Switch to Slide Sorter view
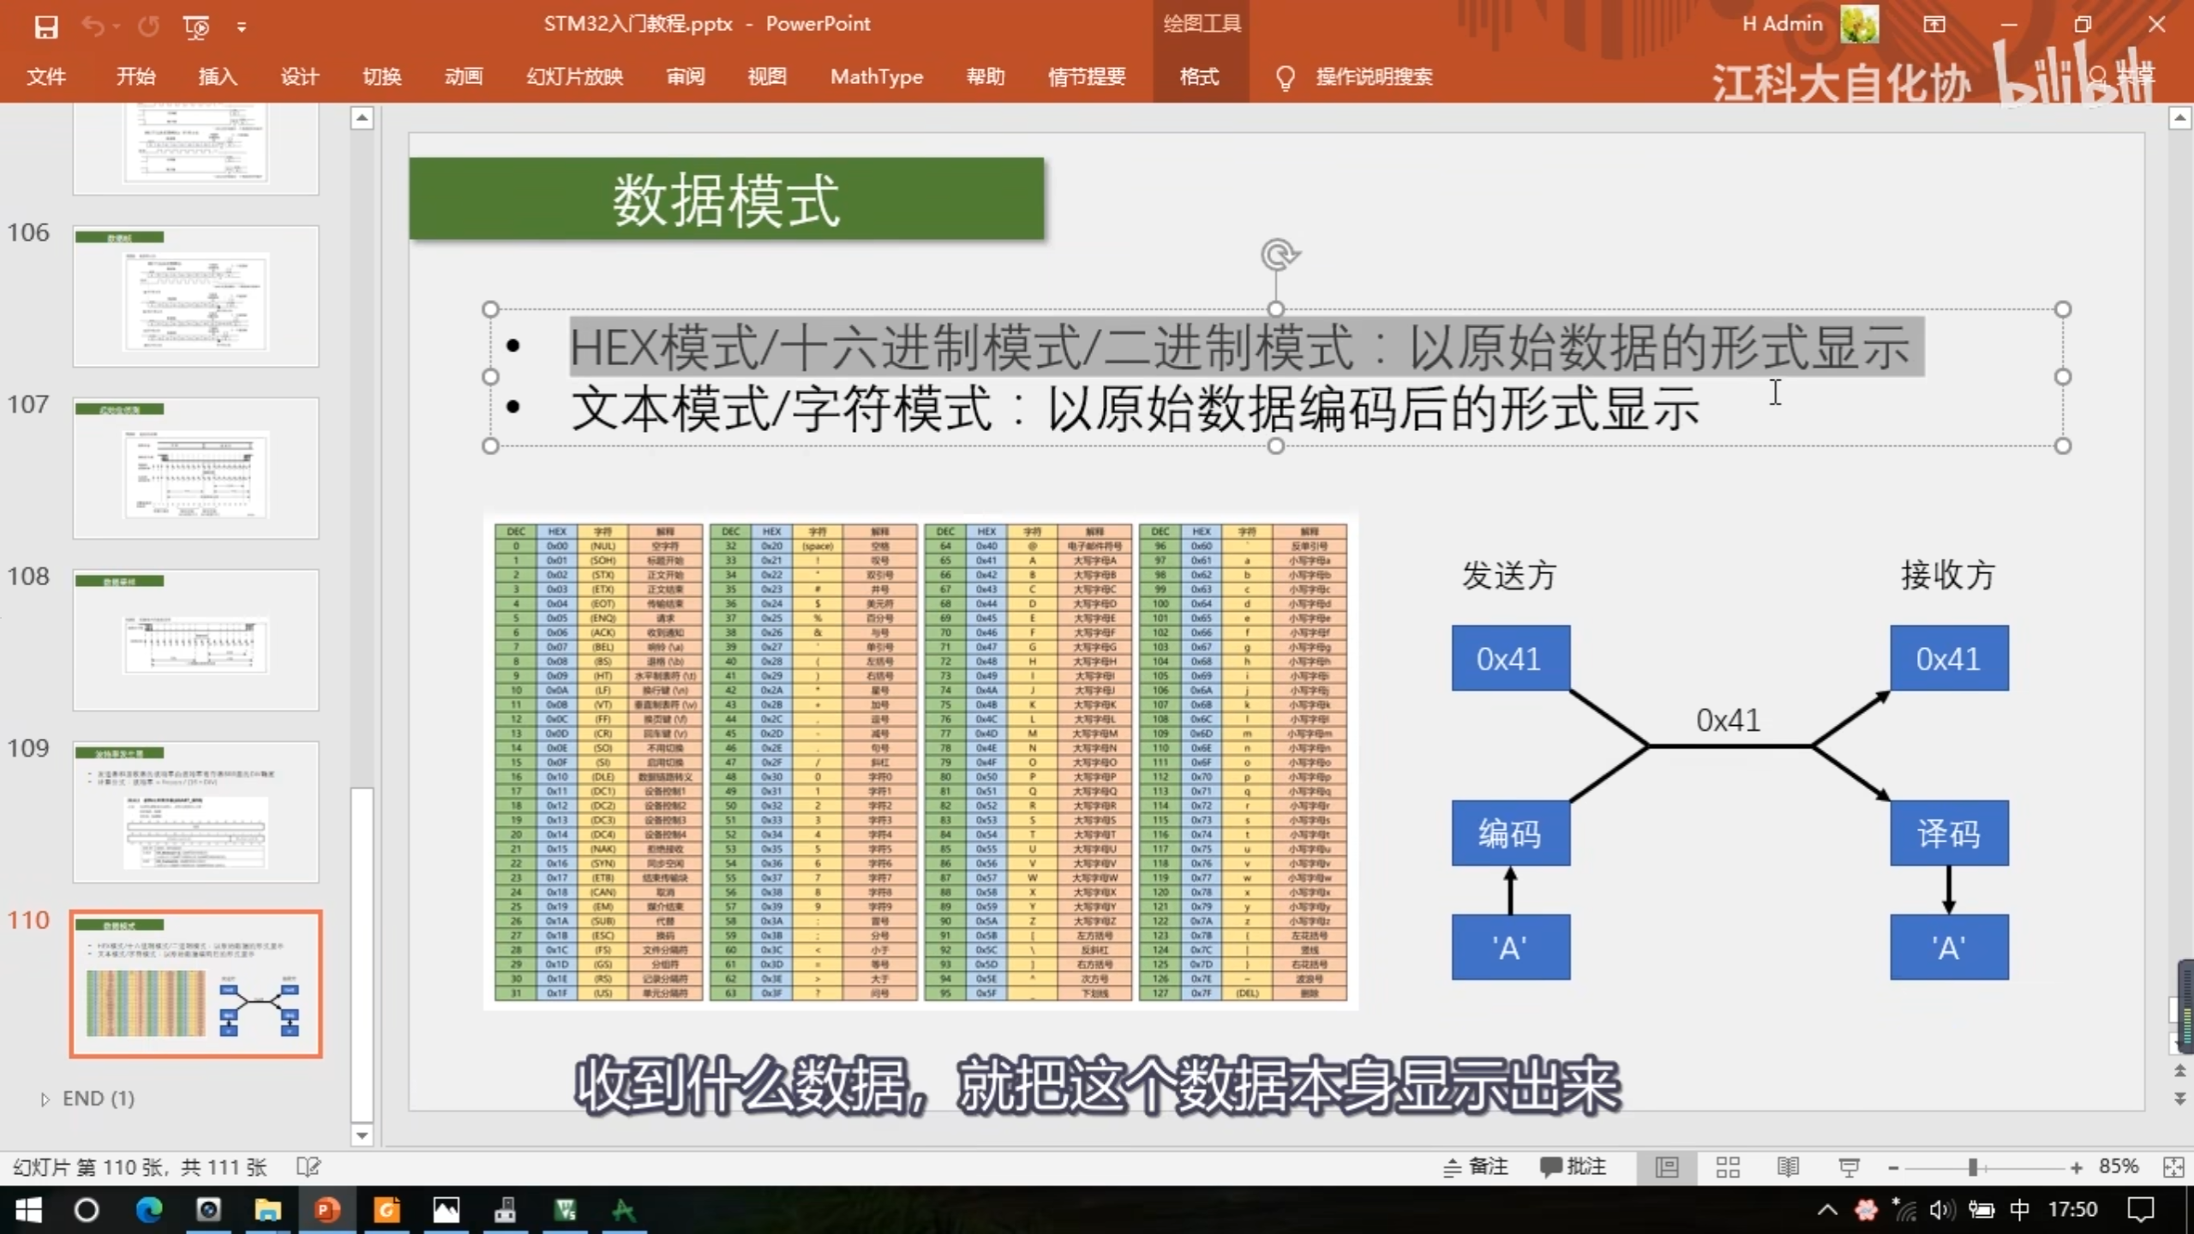The image size is (2194, 1234). (x=1728, y=1167)
